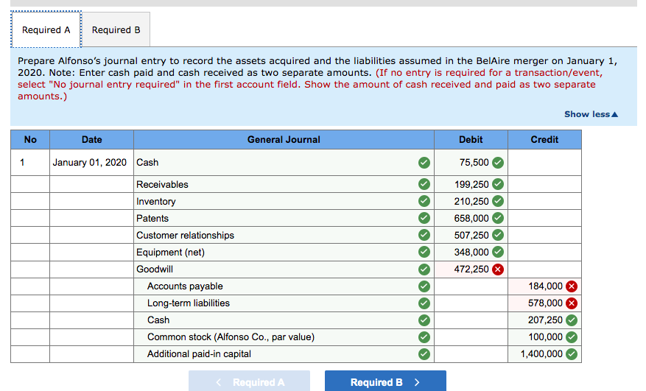
Task: Select the Goodwill debit amount field
Action: (471, 270)
